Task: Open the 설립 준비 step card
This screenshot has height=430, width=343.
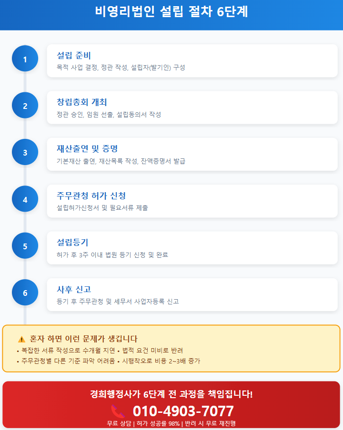Action: click(x=192, y=60)
